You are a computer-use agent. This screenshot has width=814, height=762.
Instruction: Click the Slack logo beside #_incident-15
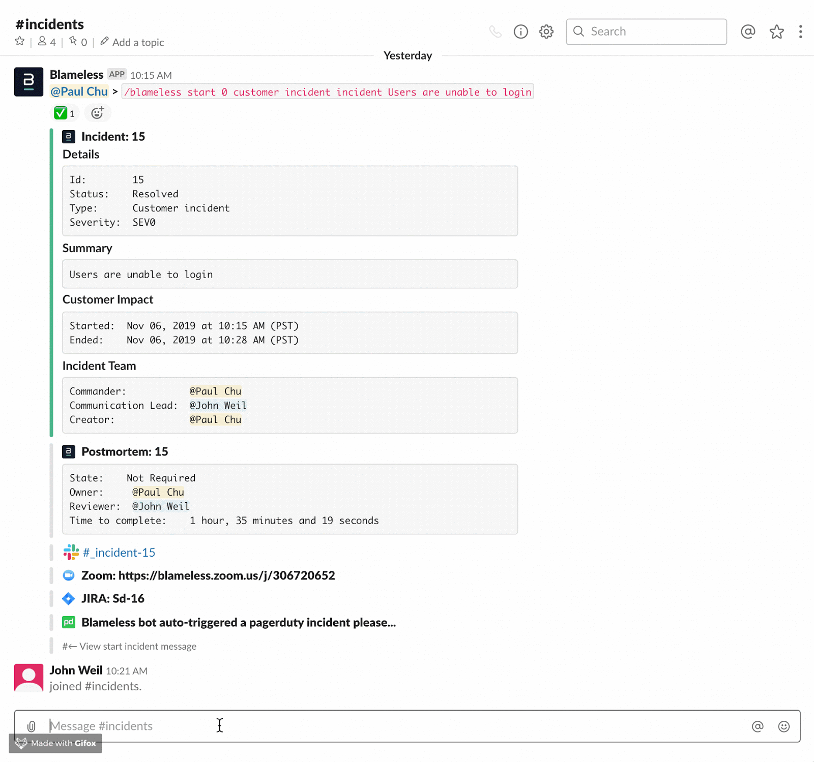71,552
